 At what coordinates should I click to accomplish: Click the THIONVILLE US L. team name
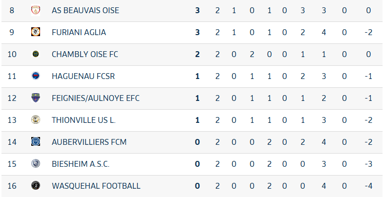85,120
